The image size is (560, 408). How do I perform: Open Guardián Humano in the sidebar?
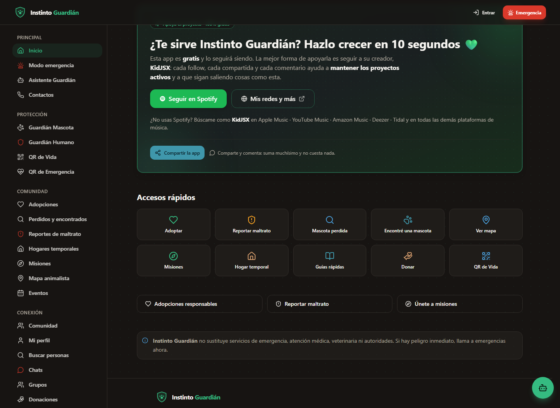coord(57,142)
